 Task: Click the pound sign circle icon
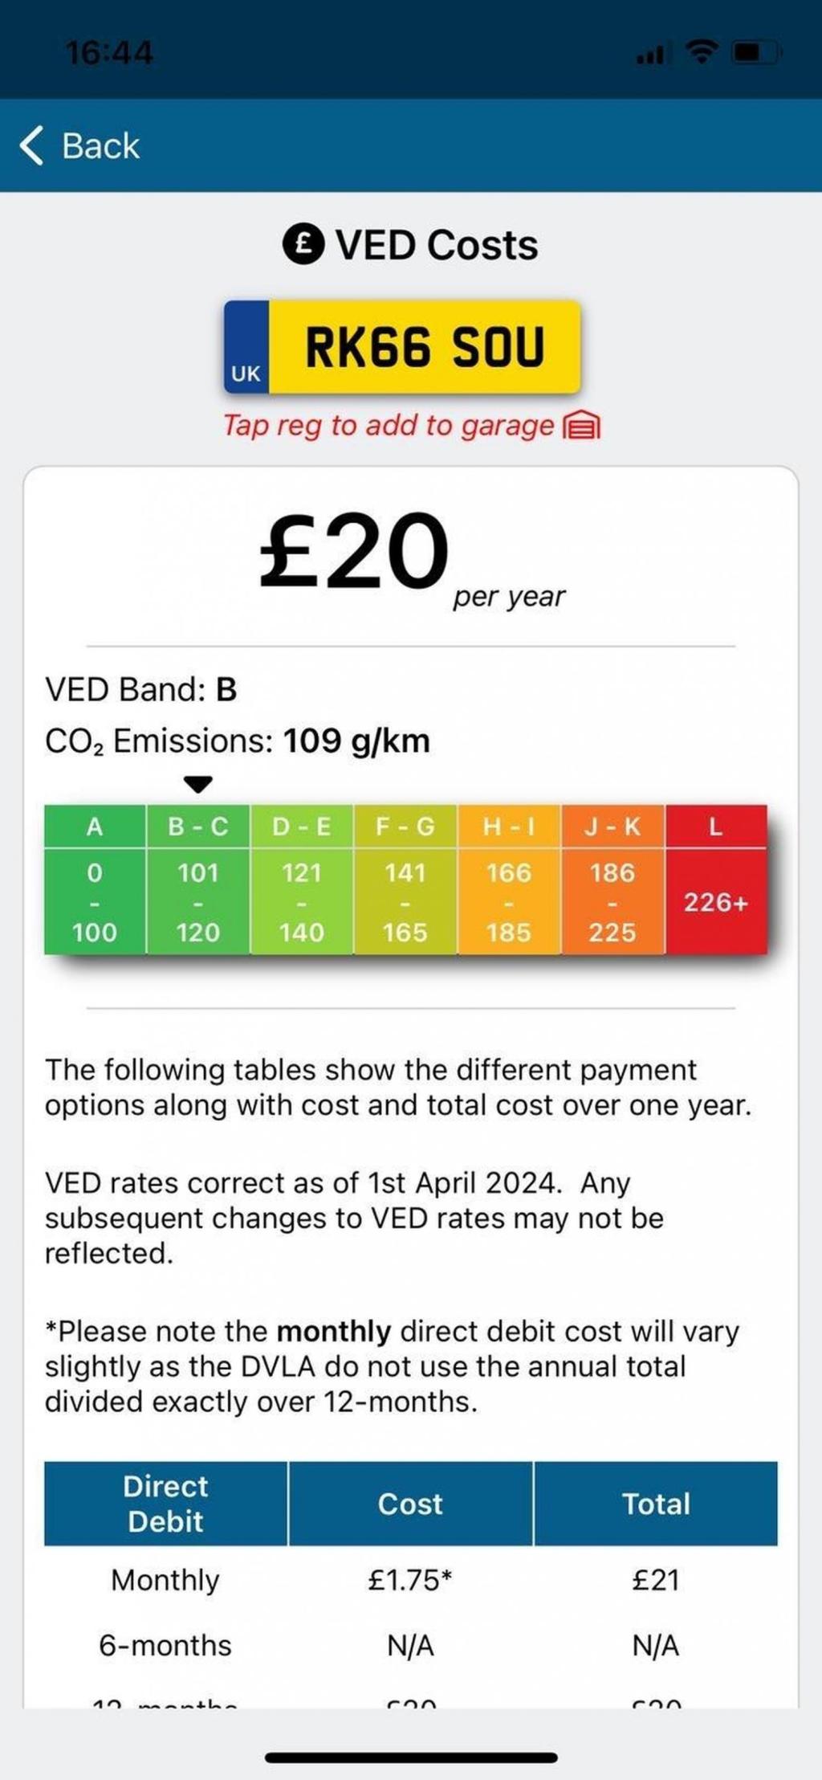(303, 244)
